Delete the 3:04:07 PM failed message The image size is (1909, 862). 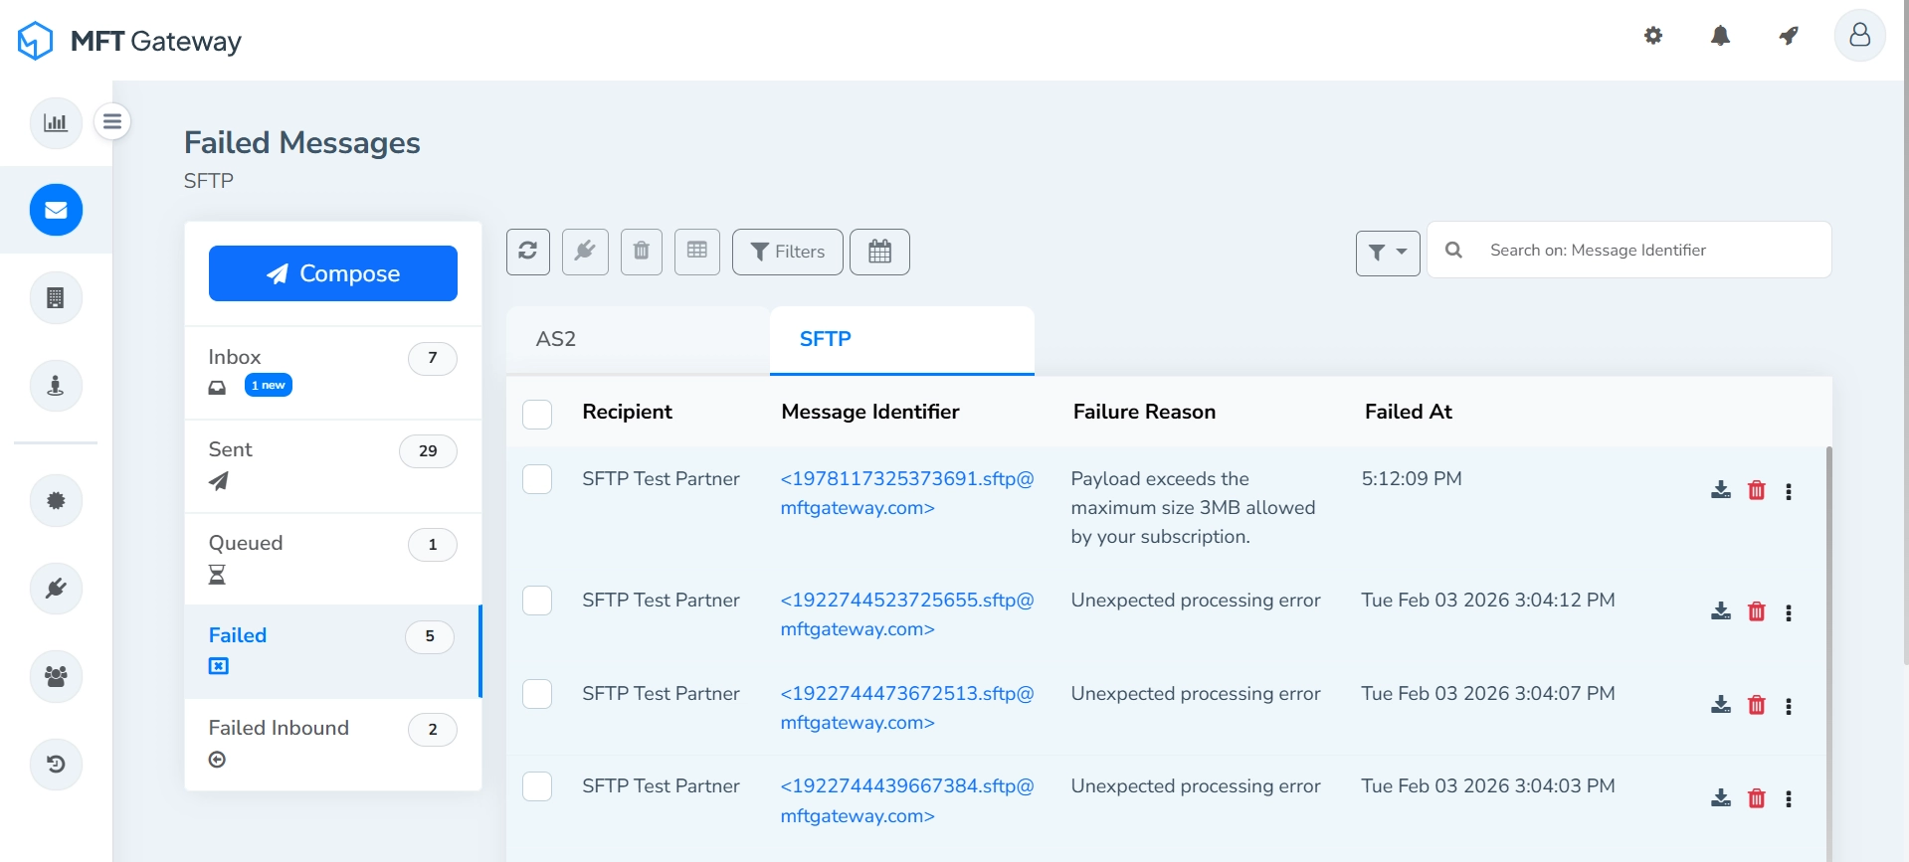(1757, 705)
